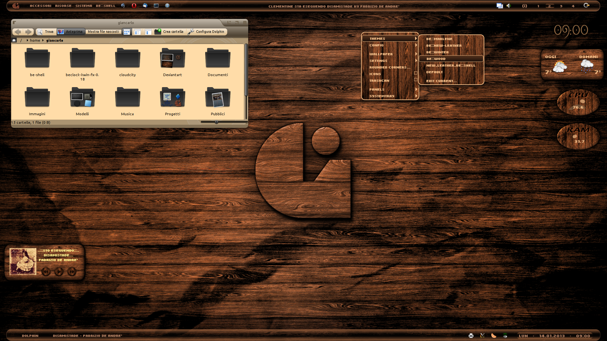This screenshot has height=341, width=607.
Task: Click Configura Dolphin button
Action: pyautogui.click(x=206, y=32)
